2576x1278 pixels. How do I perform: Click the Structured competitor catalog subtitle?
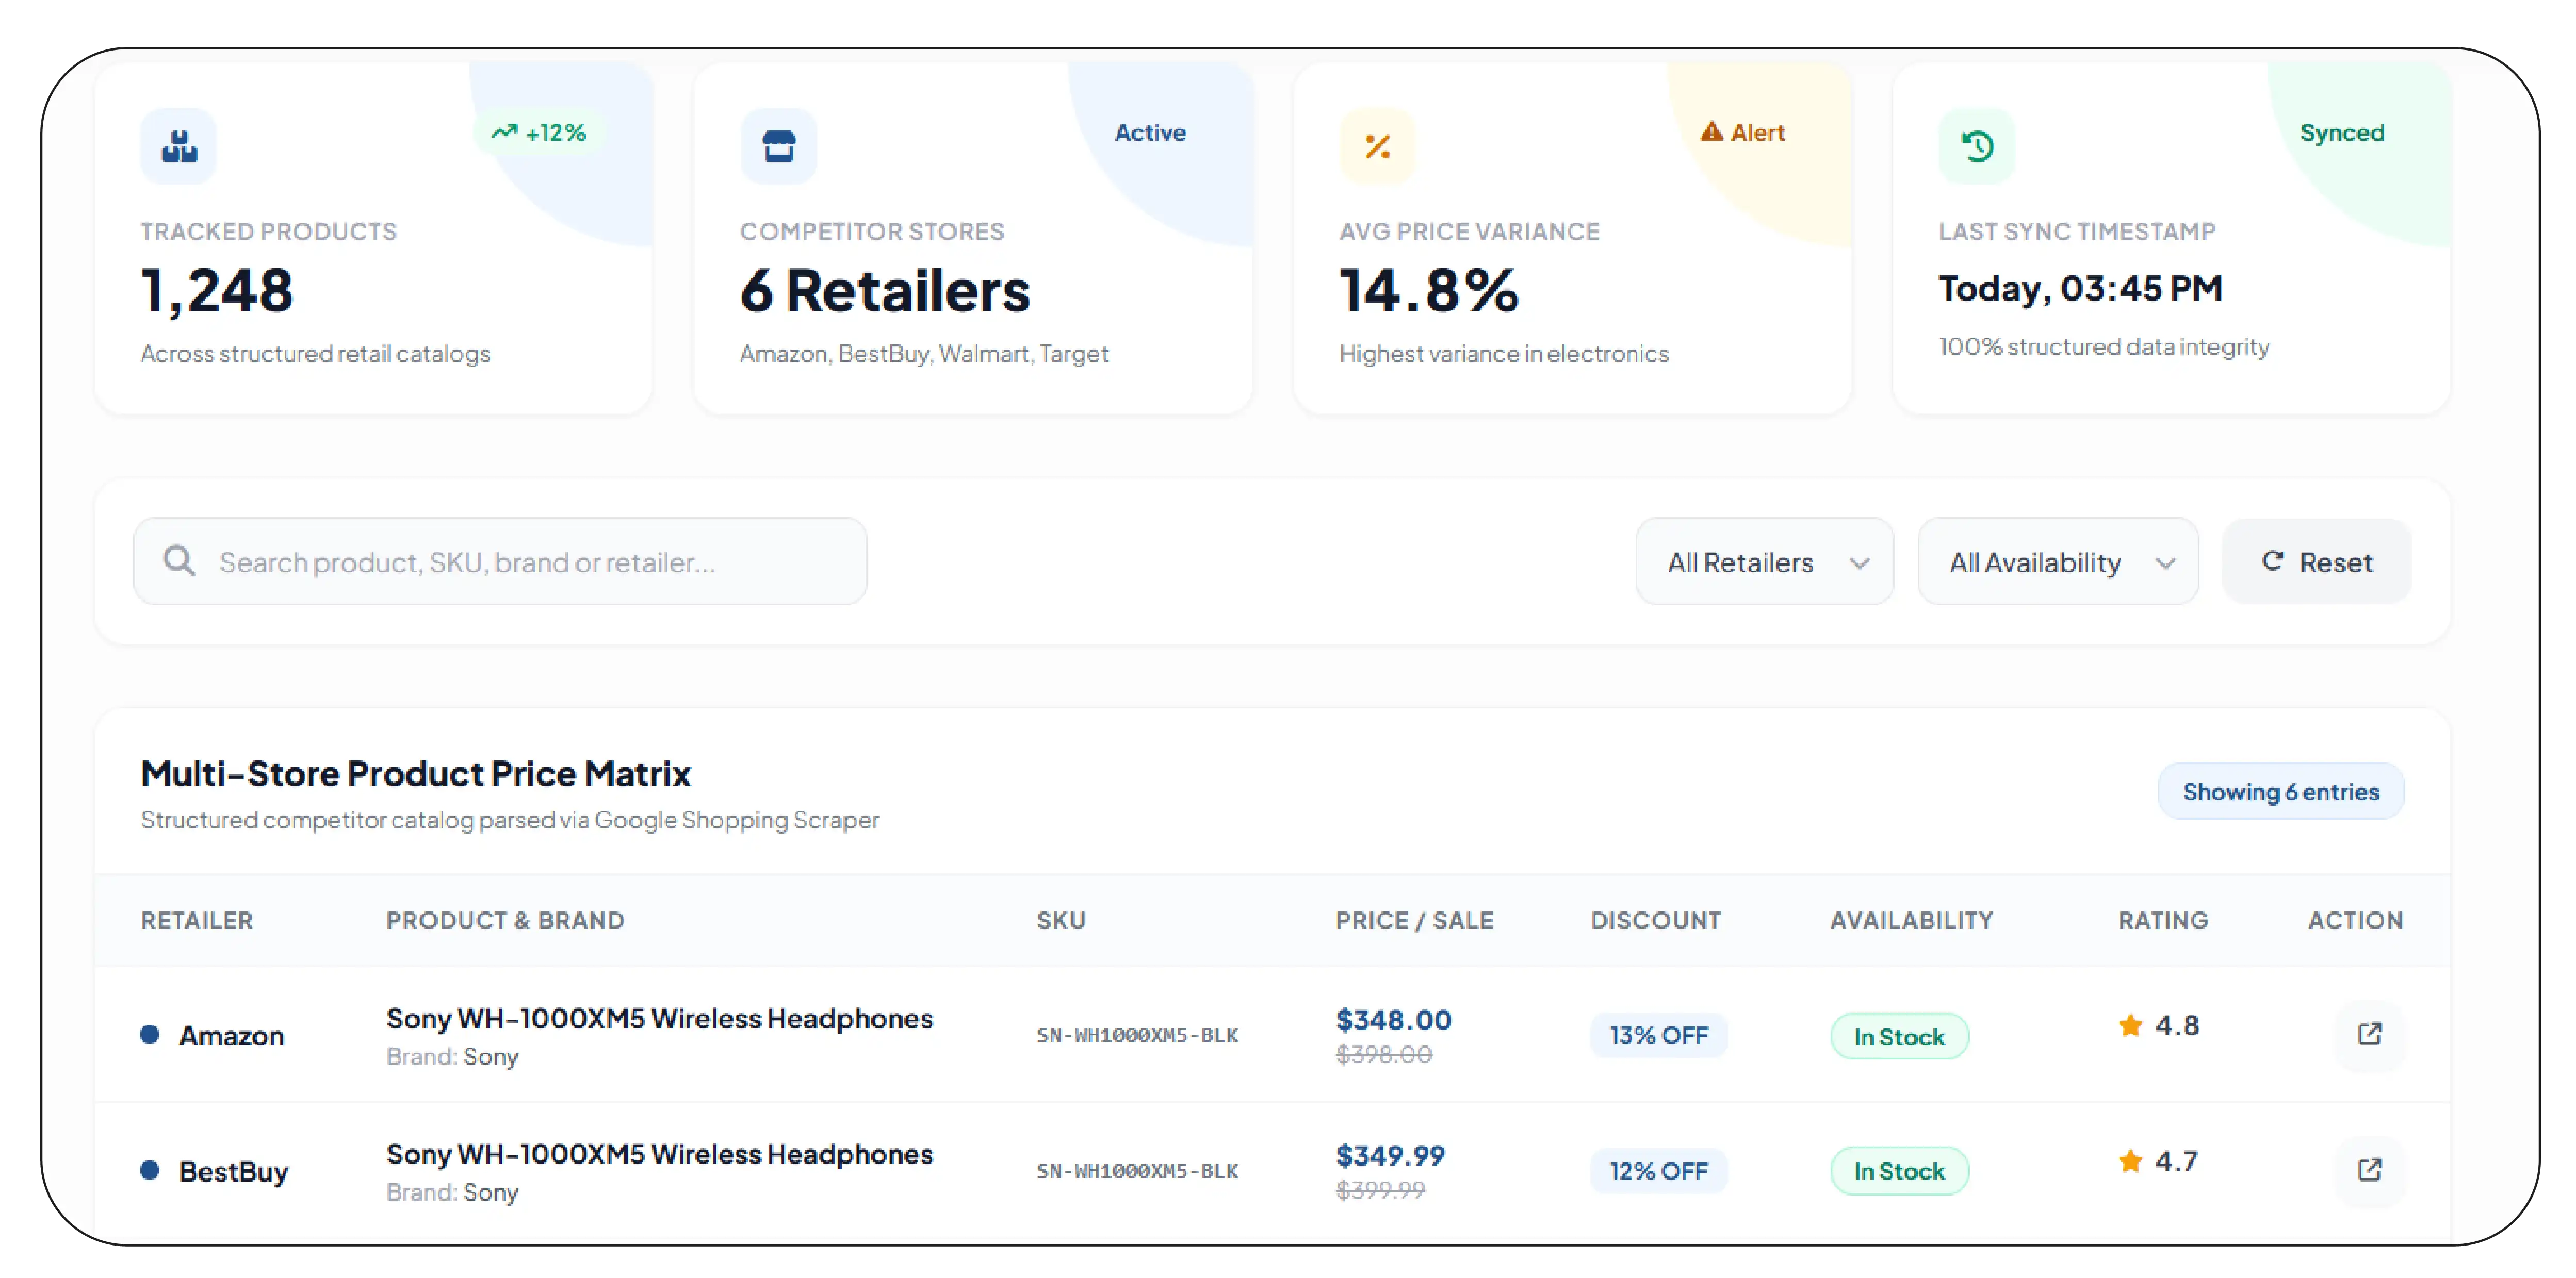point(510,819)
